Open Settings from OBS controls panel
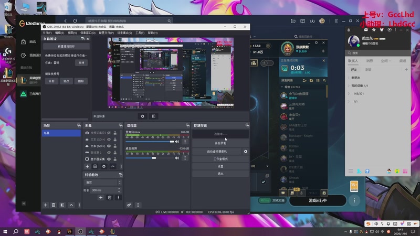The height and width of the screenshot is (236, 420). tap(220, 166)
